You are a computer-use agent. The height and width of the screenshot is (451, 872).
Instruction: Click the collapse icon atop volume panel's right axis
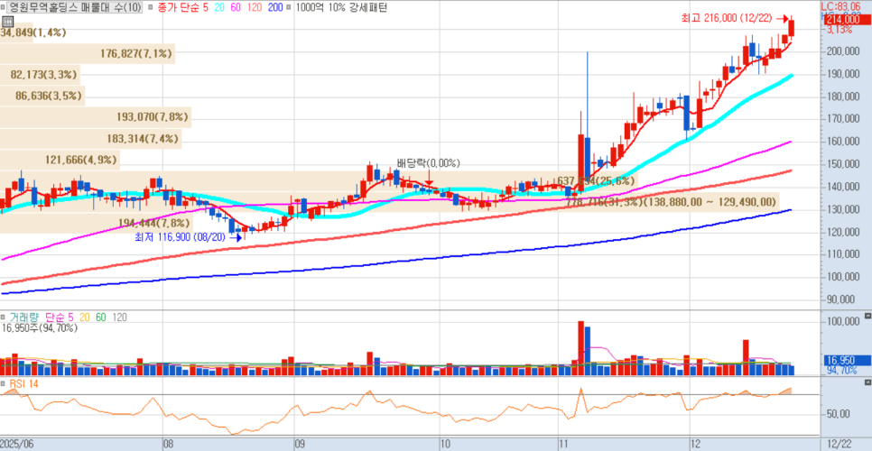[x=868, y=315]
